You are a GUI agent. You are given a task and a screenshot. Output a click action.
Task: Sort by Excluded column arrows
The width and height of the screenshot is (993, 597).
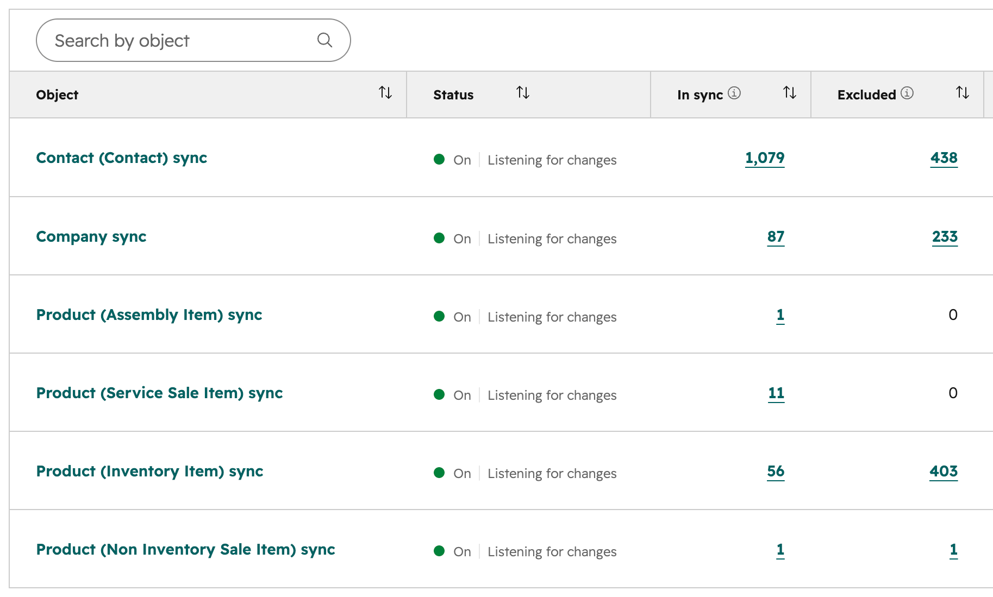pos(963,93)
